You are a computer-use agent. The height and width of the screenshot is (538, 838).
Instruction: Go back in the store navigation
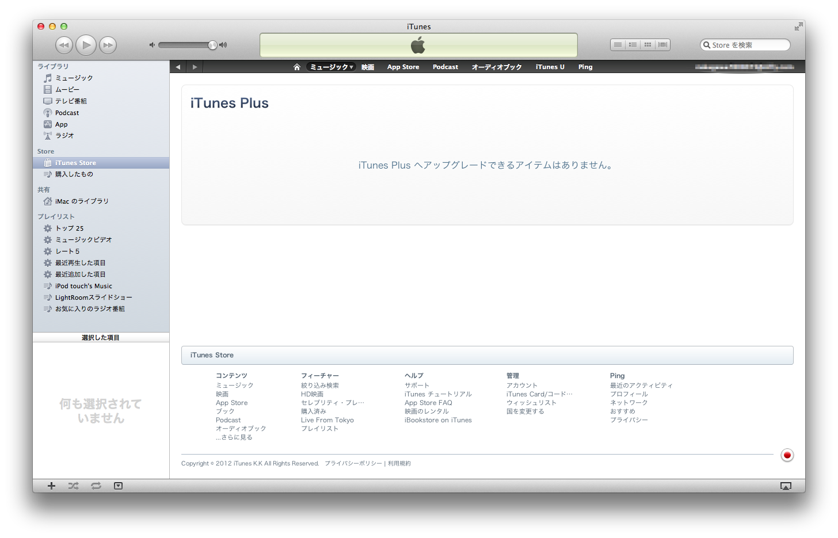coord(178,67)
